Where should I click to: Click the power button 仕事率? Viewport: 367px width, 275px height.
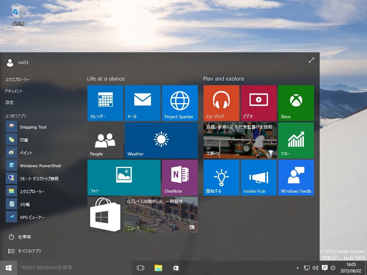[20, 237]
